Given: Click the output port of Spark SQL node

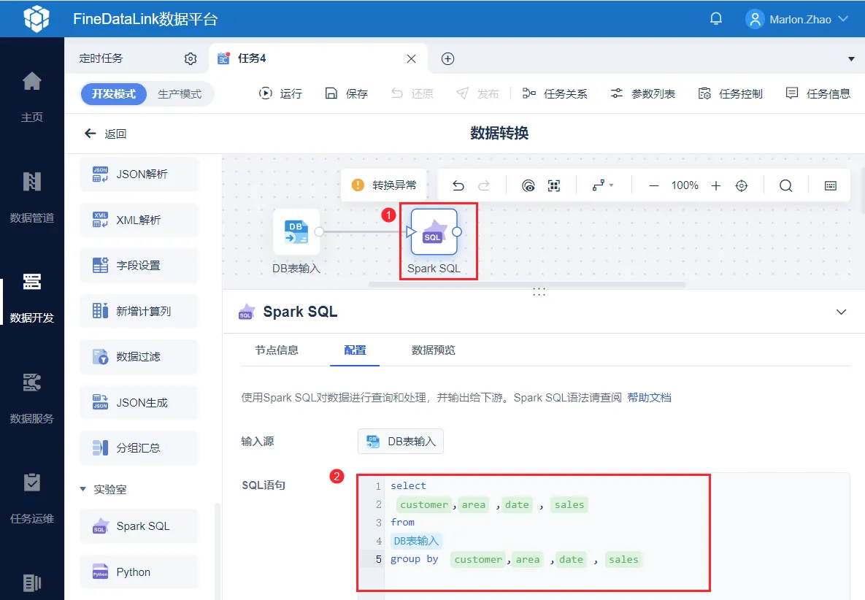Looking at the screenshot, I should click(457, 231).
